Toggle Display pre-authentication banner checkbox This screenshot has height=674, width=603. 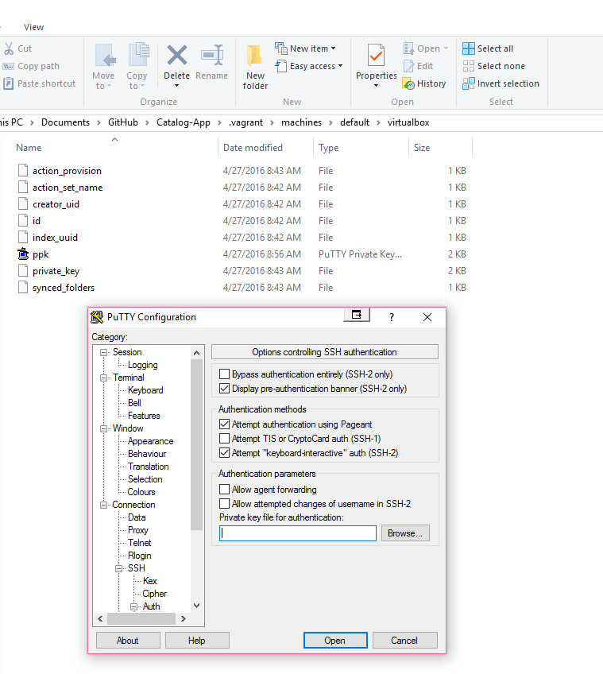click(224, 389)
